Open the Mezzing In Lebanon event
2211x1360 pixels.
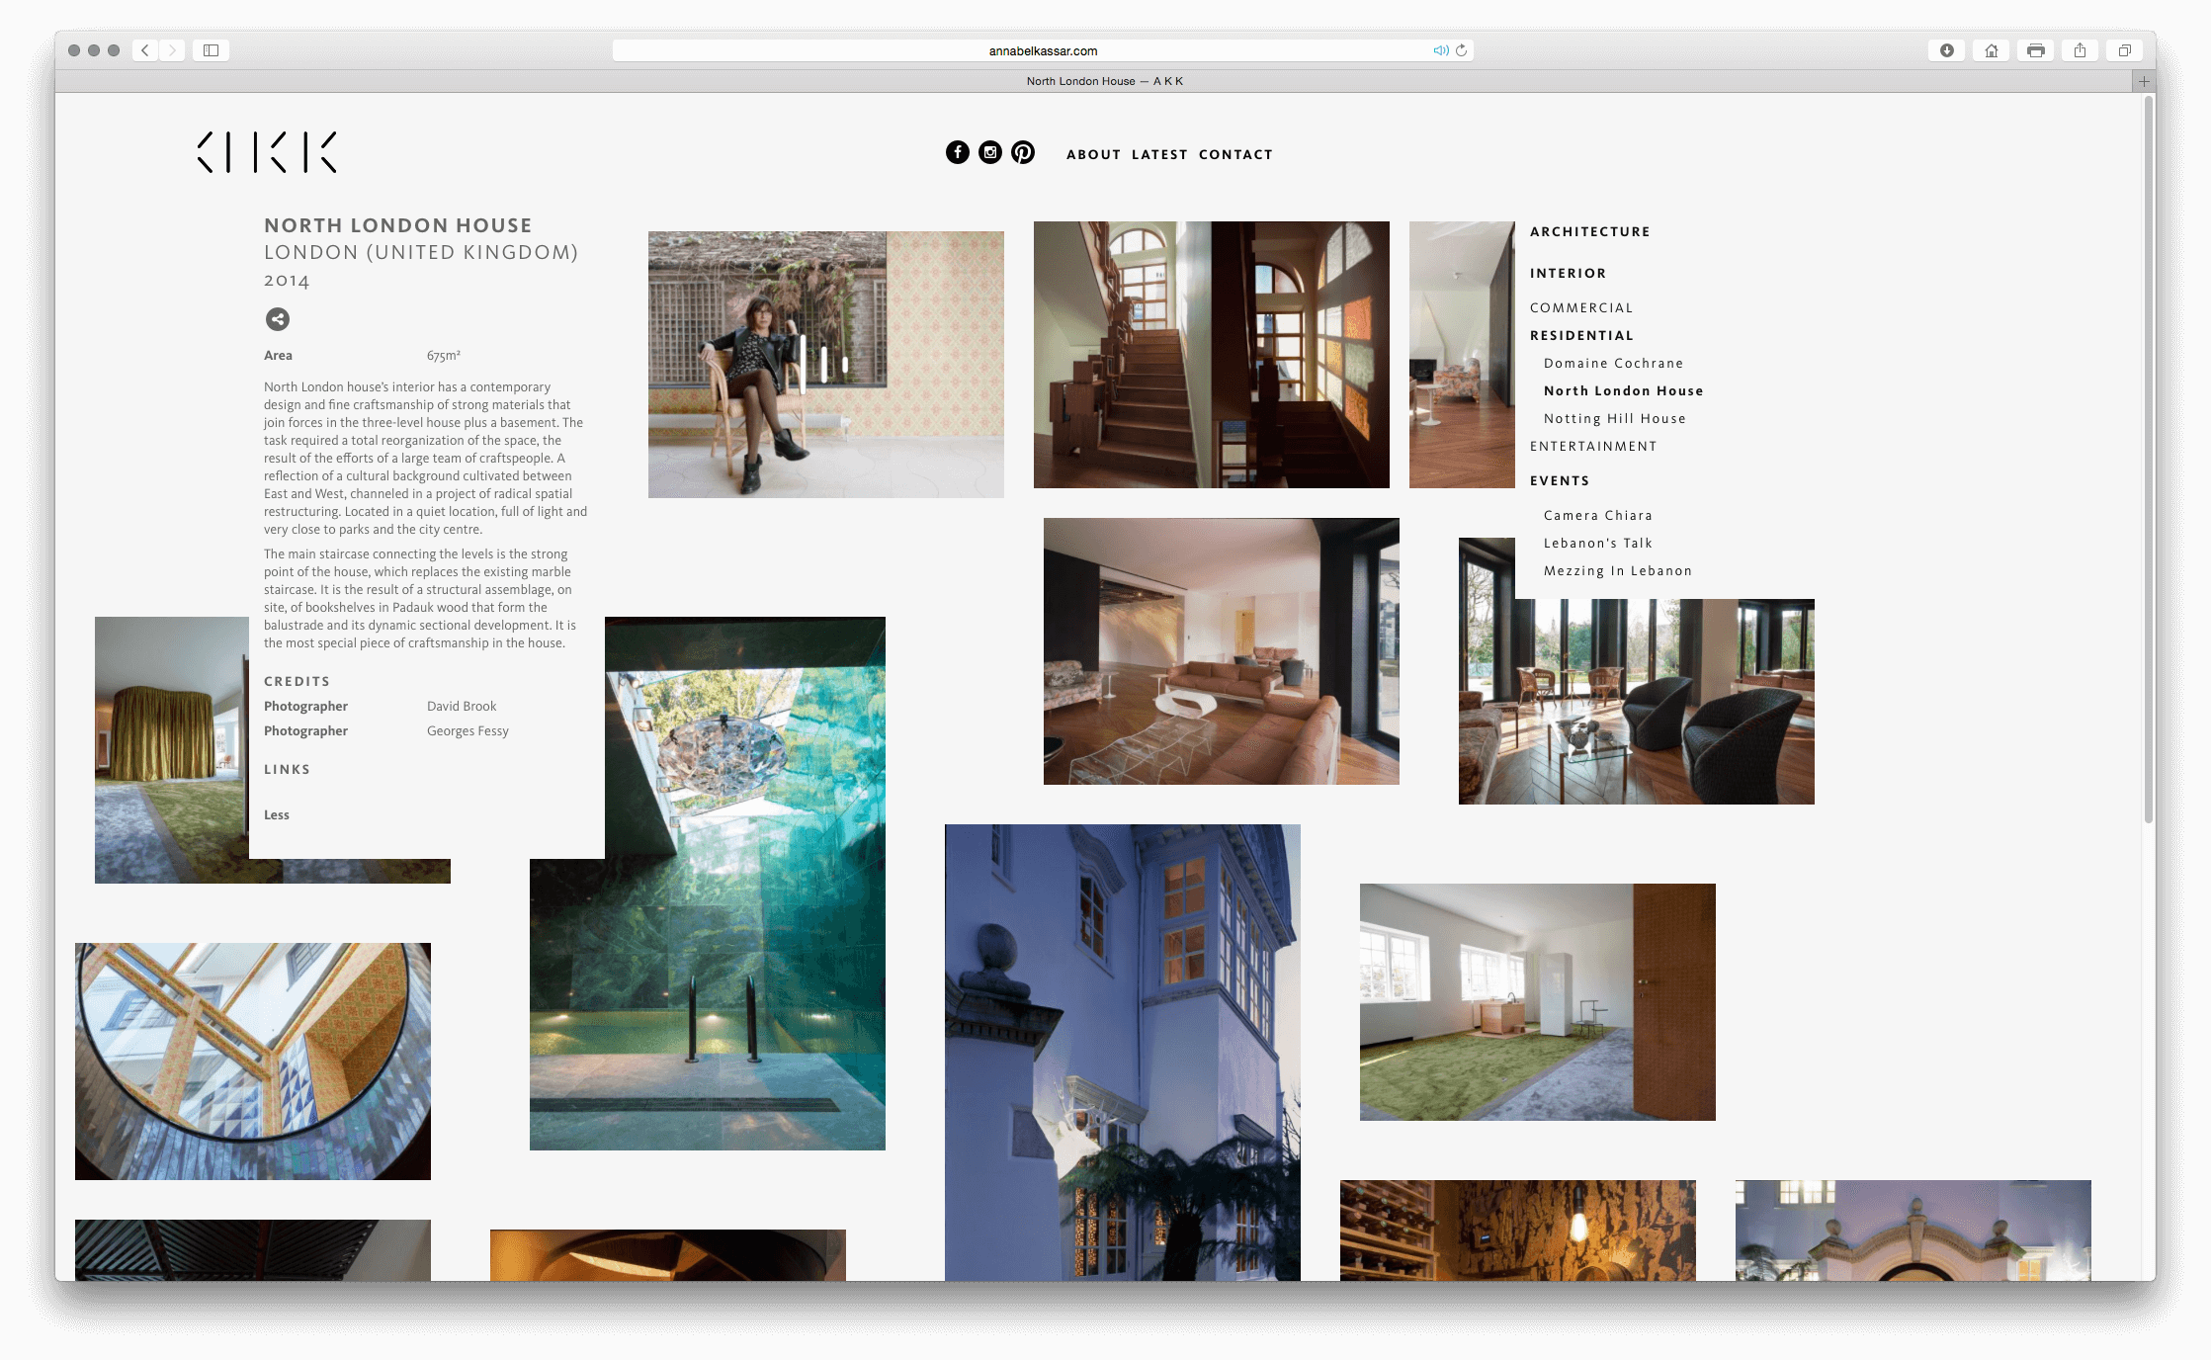point(1617,570)
